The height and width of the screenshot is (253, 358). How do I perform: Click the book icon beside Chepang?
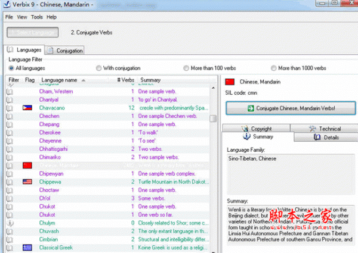click(x=10, y=124)
